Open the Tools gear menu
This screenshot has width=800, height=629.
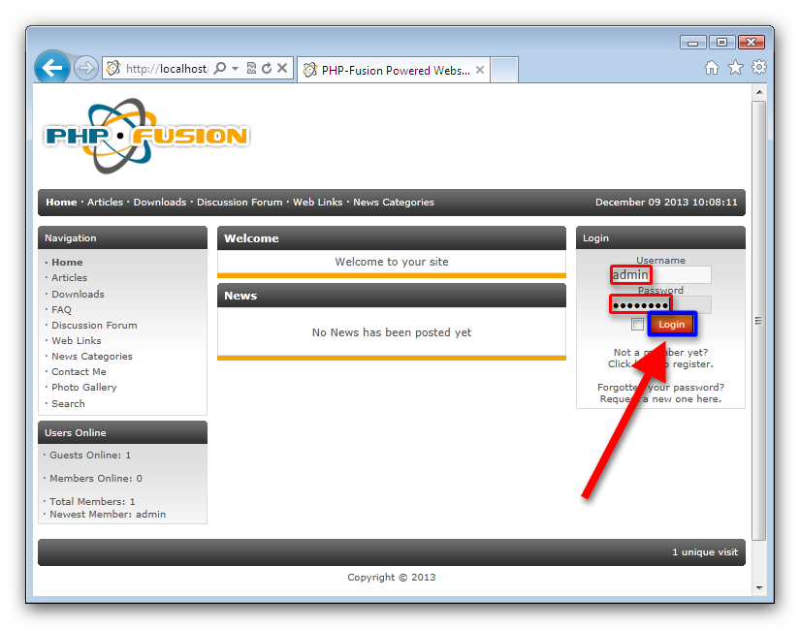click(x=759, y=68)
